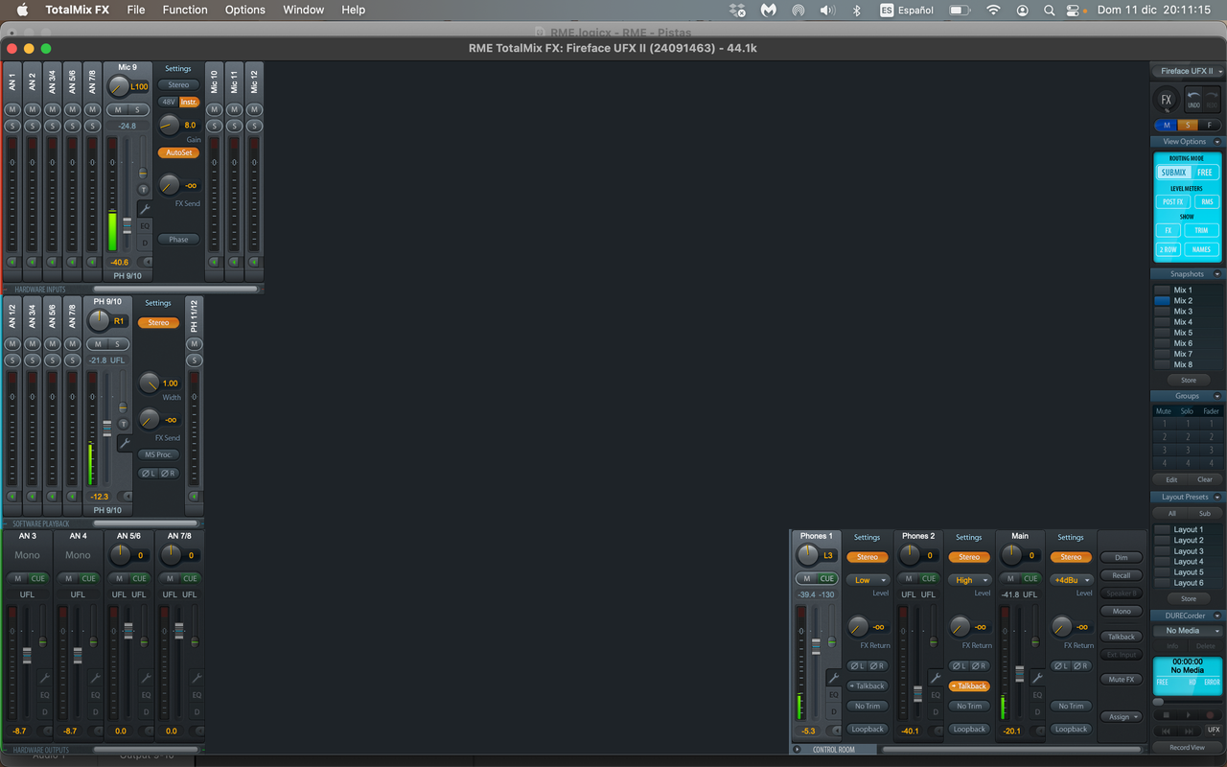This screenshot has height=767, width=1227.
Task: Toggle Stereo on Mic 9 settings
Action: [x=179, y=85]
